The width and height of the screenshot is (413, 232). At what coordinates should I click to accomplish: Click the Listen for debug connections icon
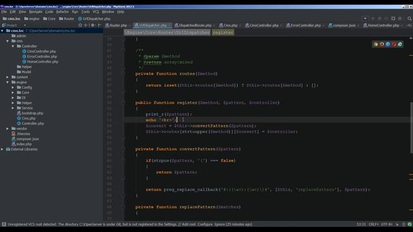[393, 19]
